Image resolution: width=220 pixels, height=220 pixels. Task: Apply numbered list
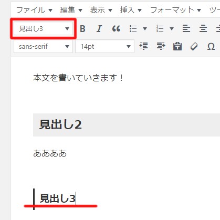pyautogui.click(x=160, y=28)
